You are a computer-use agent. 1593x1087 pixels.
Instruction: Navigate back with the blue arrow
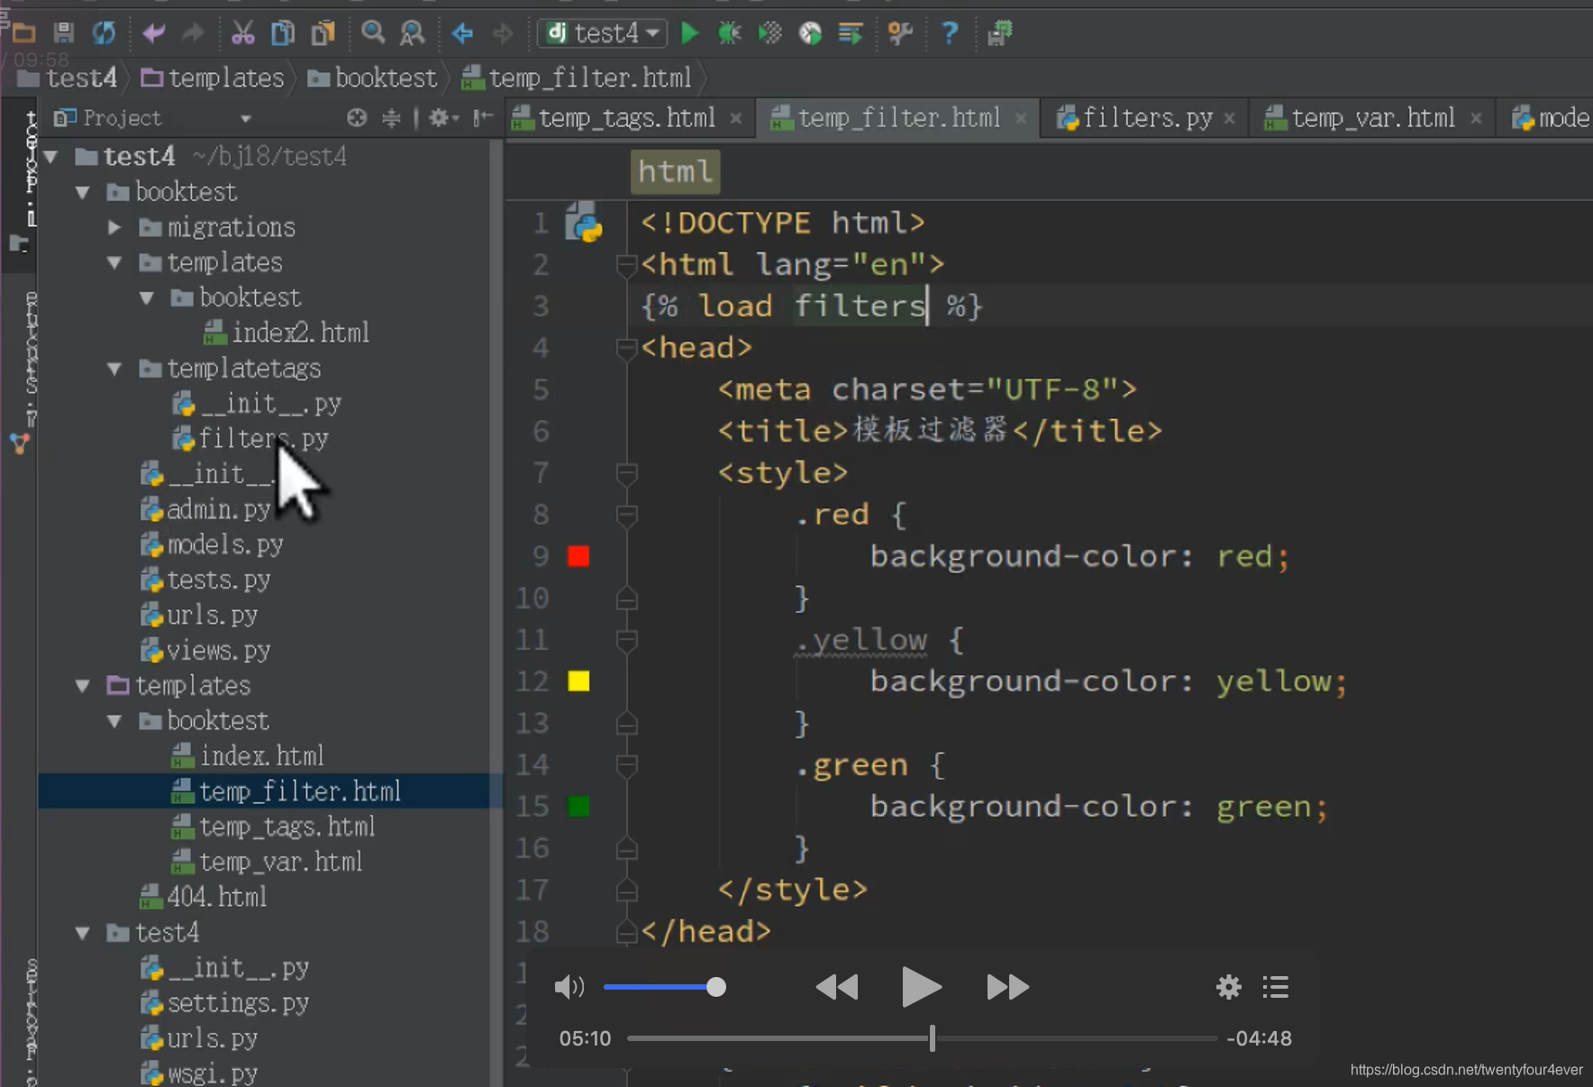coord(462,33)
